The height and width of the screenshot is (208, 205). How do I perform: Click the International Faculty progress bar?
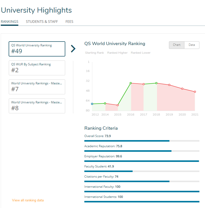click(142, 192)
